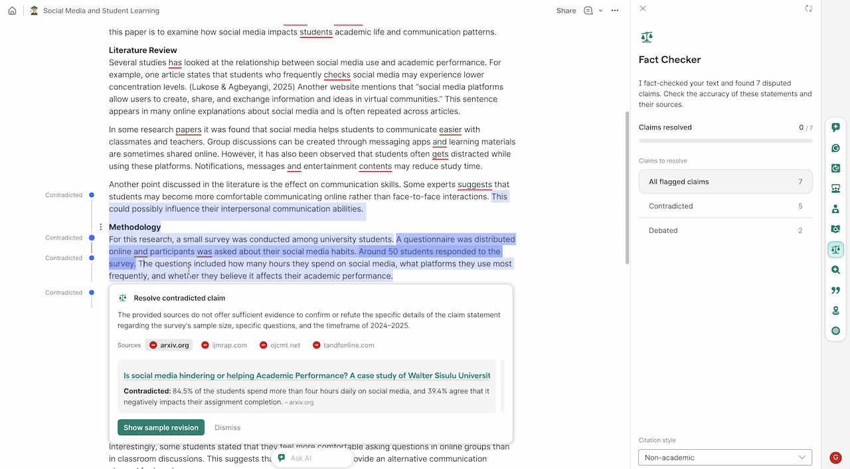Screen dimensions: 850x469
Task: Click the magnifier detector icon below Fact Checker
Action: [835, 270]
